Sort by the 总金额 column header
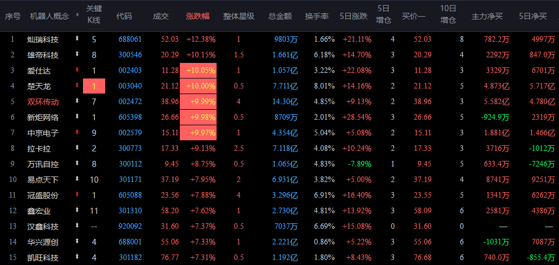 [x=280, y=16]
